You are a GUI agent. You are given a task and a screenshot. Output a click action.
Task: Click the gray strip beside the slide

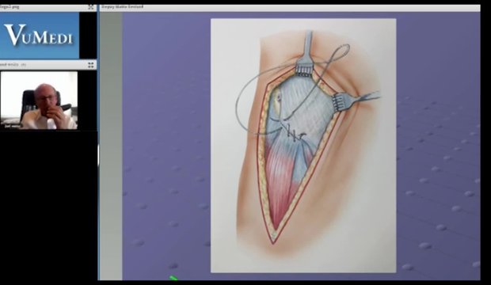[x=111, y=146]
